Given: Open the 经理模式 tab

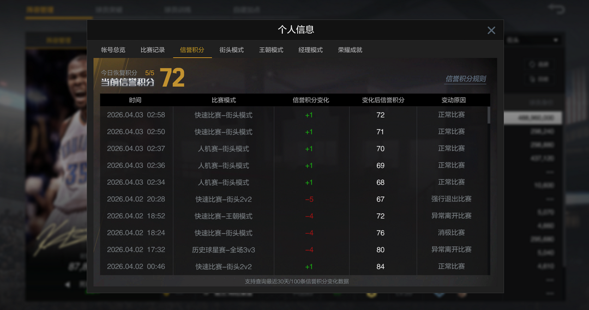Looking at the screenshot, I should click(x=310, y=50).
